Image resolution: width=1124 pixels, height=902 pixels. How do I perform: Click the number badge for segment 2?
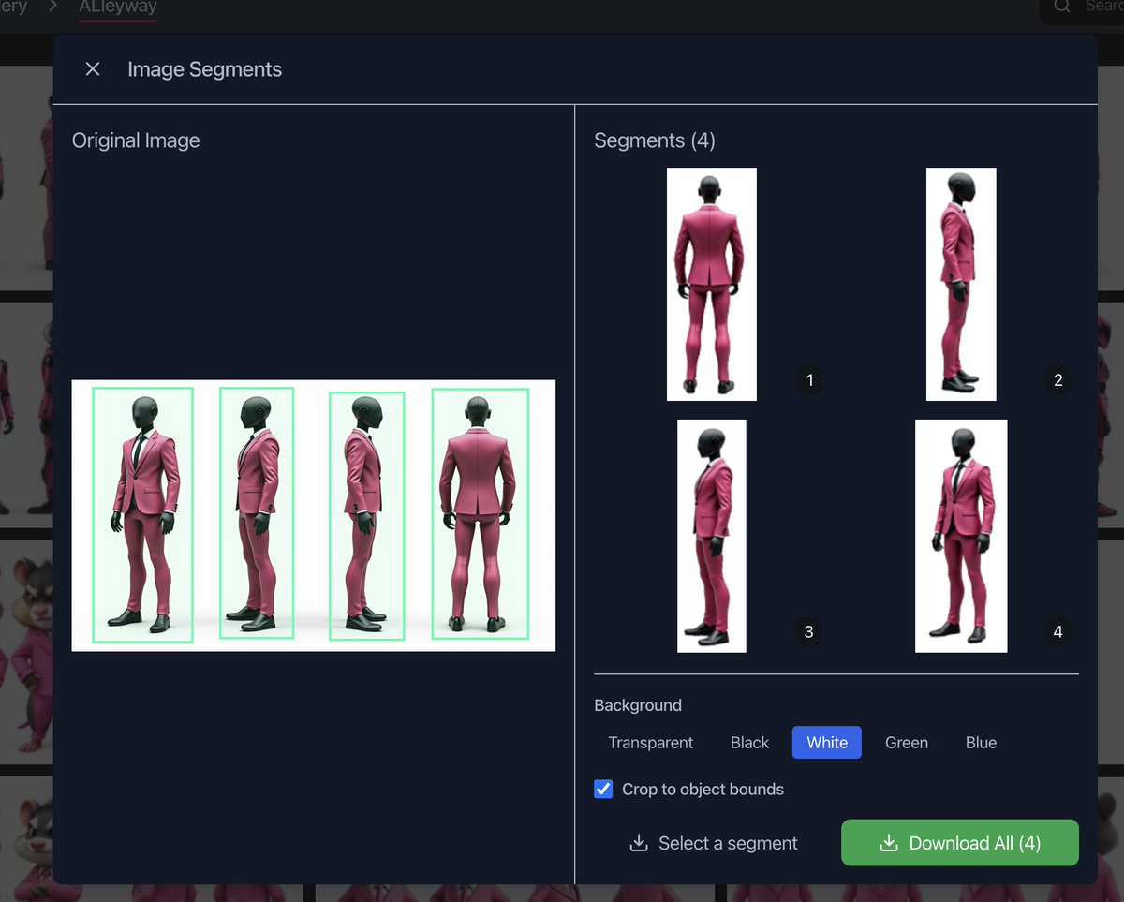[1057, 380]
